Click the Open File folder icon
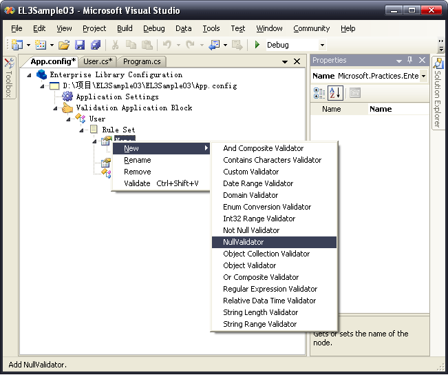 (64, 45)
